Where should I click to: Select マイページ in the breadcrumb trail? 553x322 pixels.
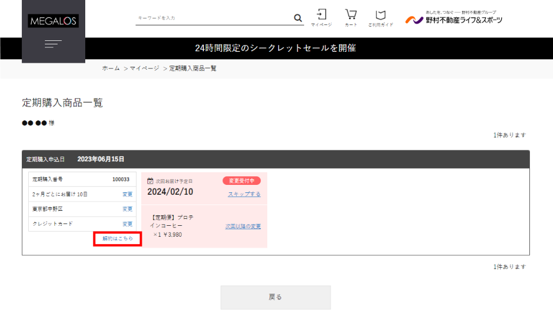point(144,68)
